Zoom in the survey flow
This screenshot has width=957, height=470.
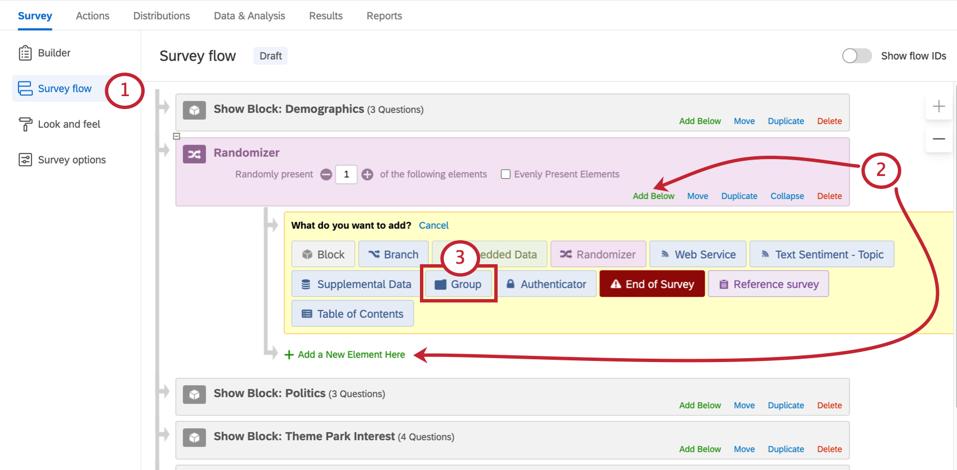938,106
